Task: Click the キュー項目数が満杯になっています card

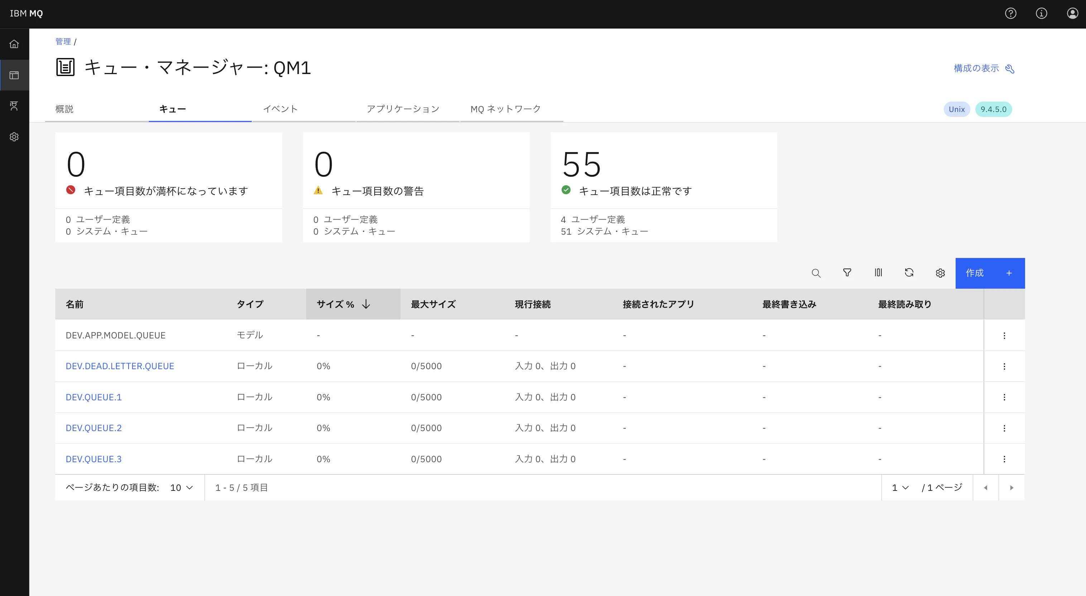Action: (x=169, y=187)
